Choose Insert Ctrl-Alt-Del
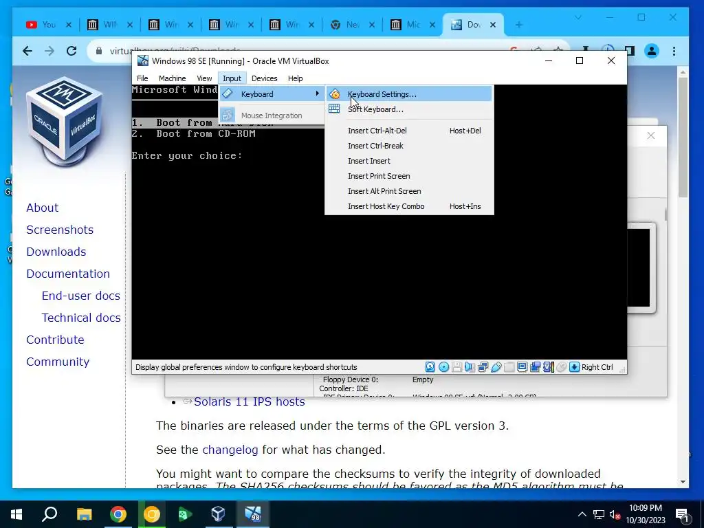The width and height of the screenshot is (704, 528). pos(408,131)
